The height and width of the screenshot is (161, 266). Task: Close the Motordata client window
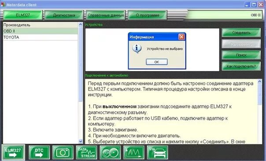tap(261, 4)
